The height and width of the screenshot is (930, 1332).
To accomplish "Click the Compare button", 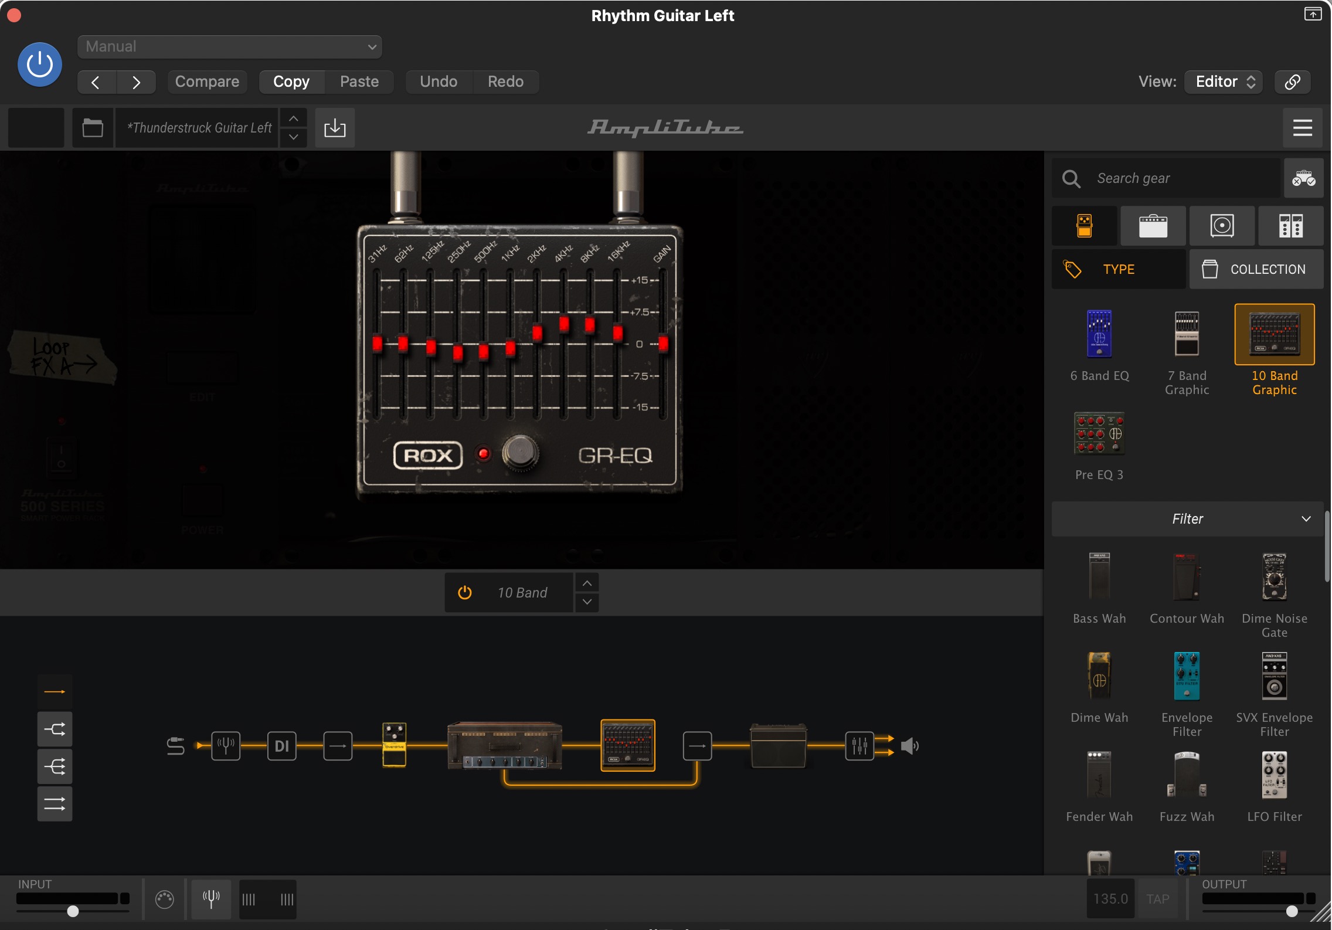I will click(207, 82).
